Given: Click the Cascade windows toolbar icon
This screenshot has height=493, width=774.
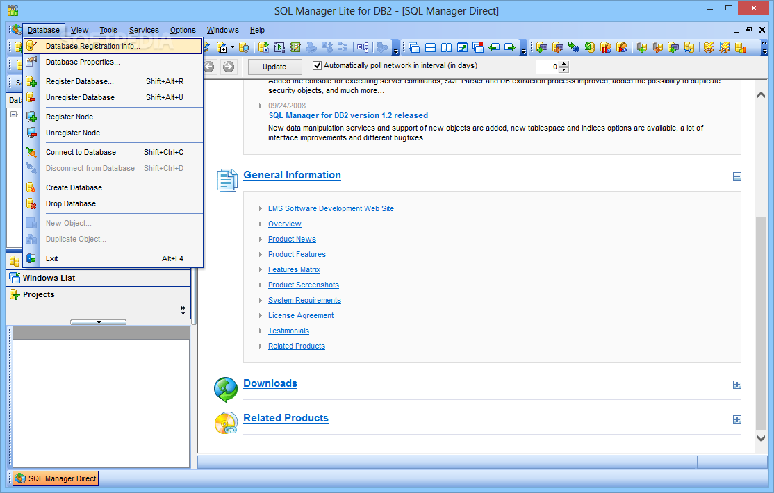Looking at the screenshot, I should (x=414, y=47).
